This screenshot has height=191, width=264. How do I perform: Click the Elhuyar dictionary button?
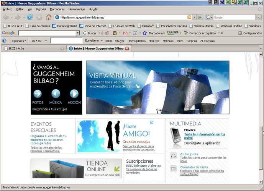coord(120,41)
